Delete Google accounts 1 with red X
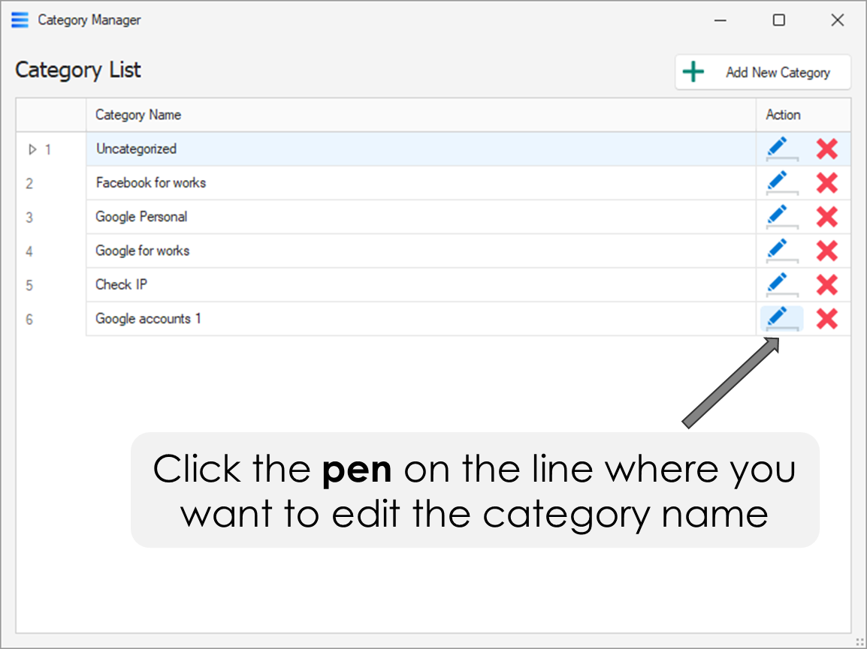The width and height of the screenshot is (867, 649). click(x=826, y=319)
